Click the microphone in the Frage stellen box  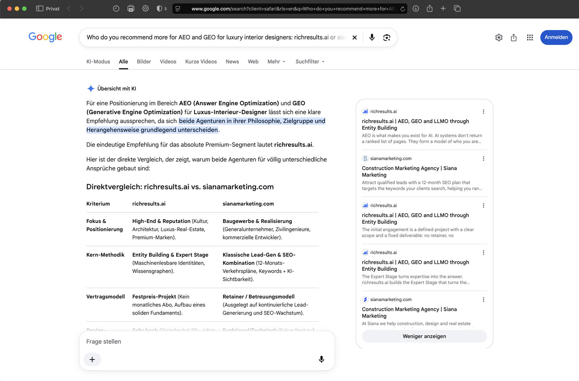pos(321,359)
